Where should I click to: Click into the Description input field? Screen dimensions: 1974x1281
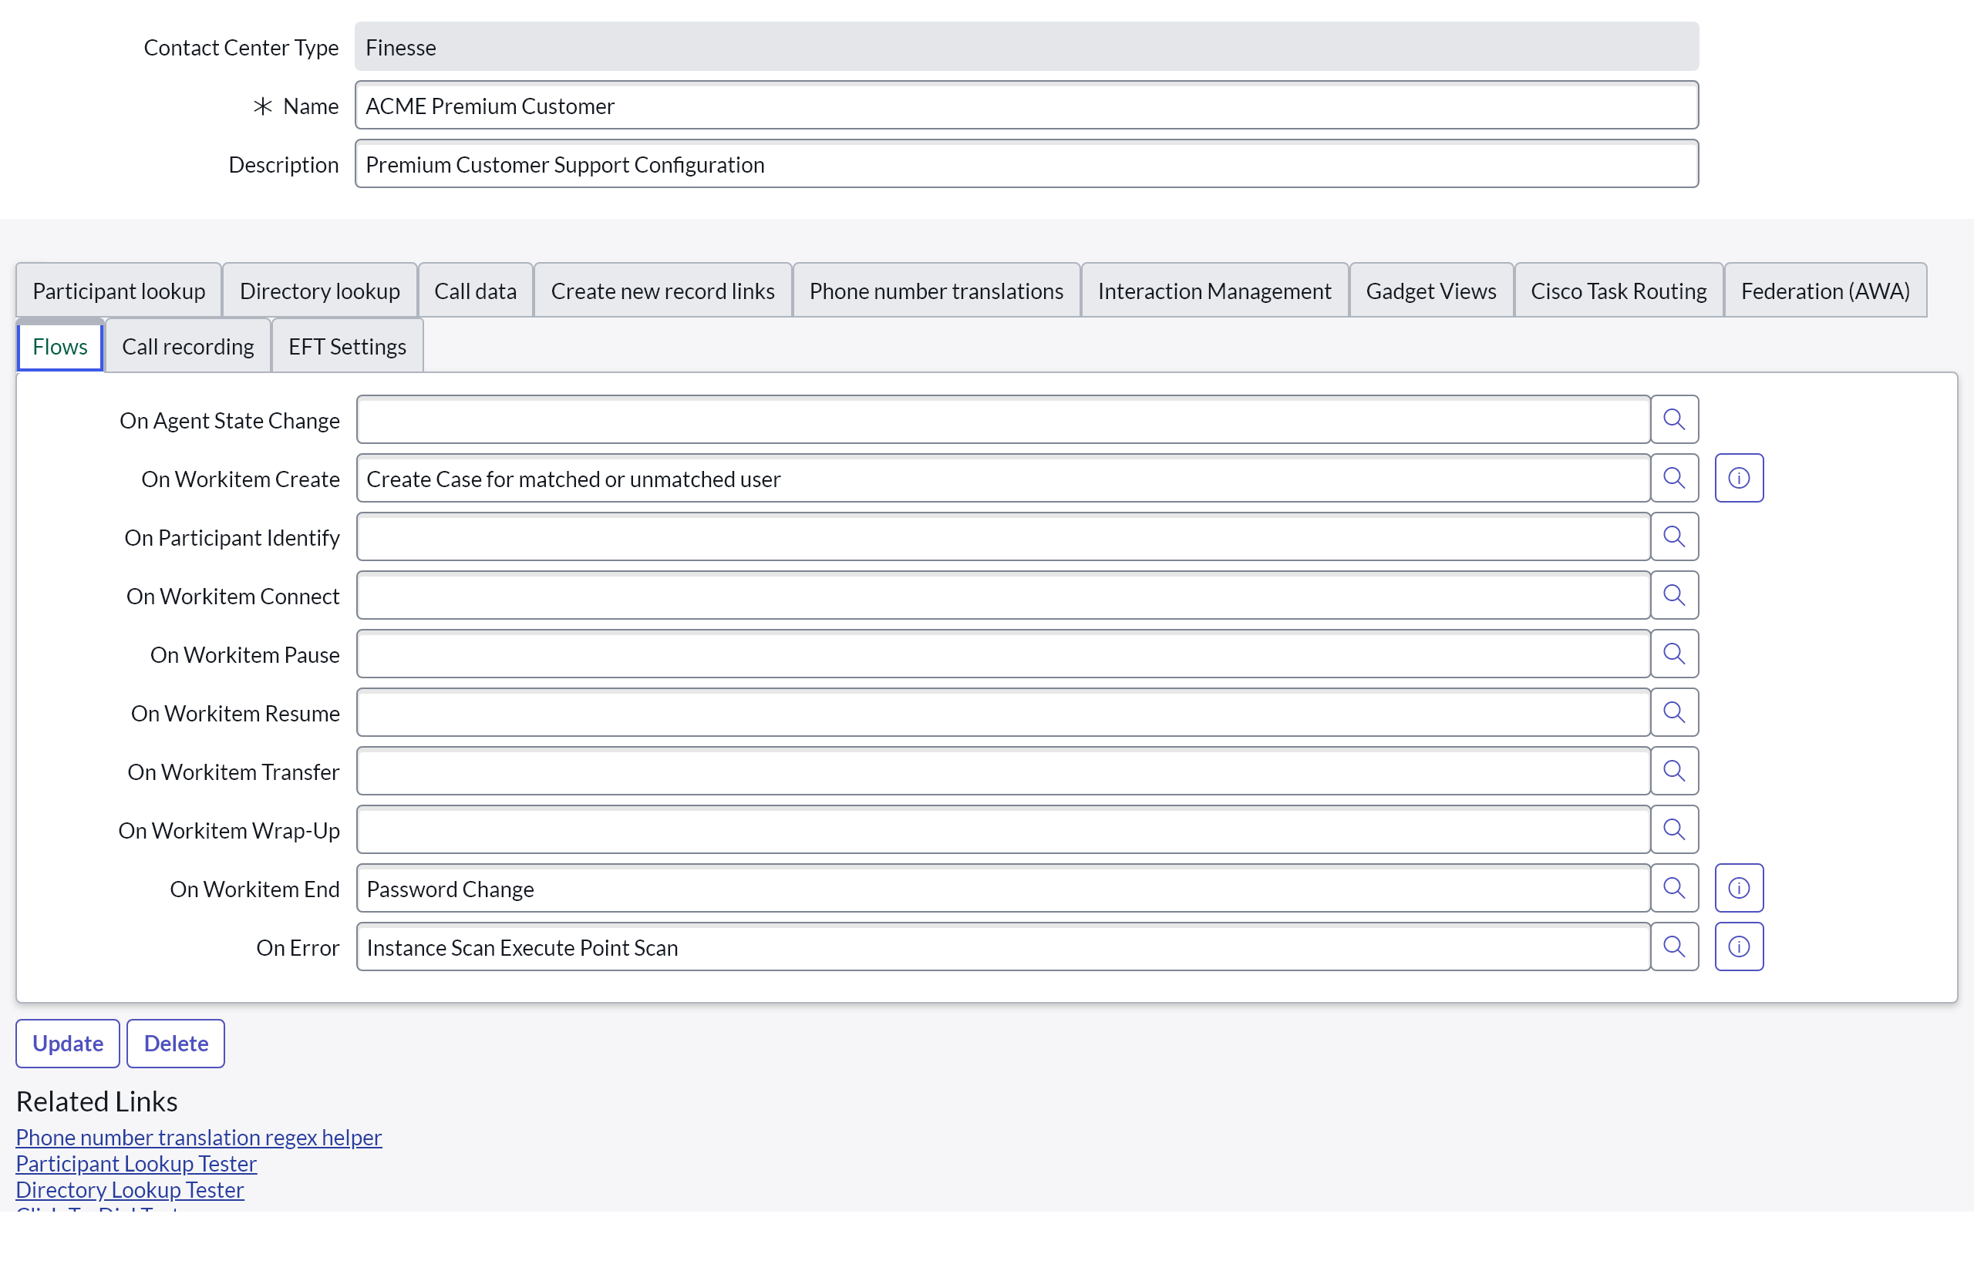(1026, 164)
